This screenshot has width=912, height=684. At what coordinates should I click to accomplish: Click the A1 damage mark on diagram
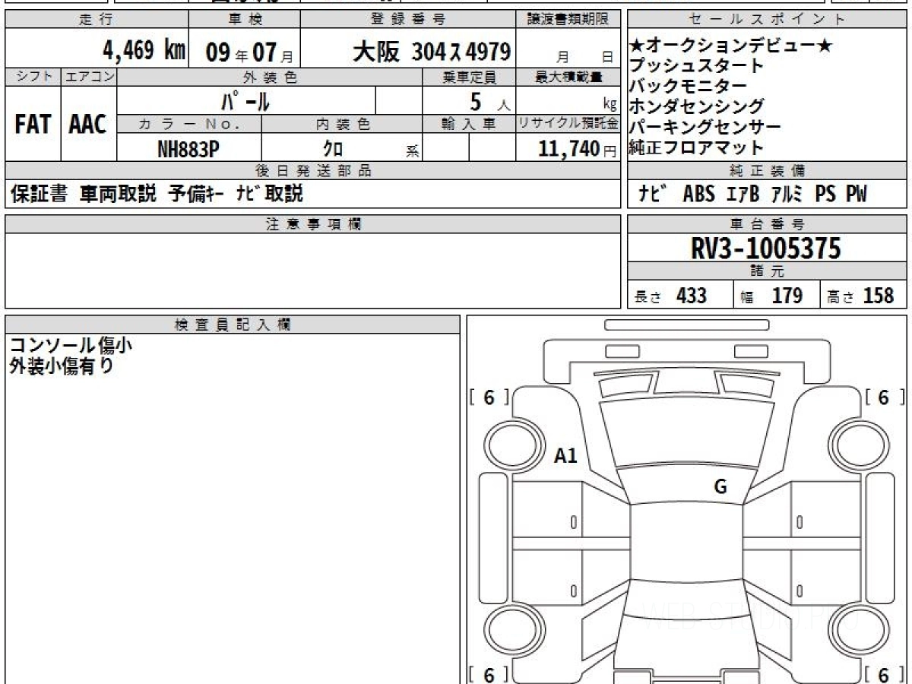565,456
